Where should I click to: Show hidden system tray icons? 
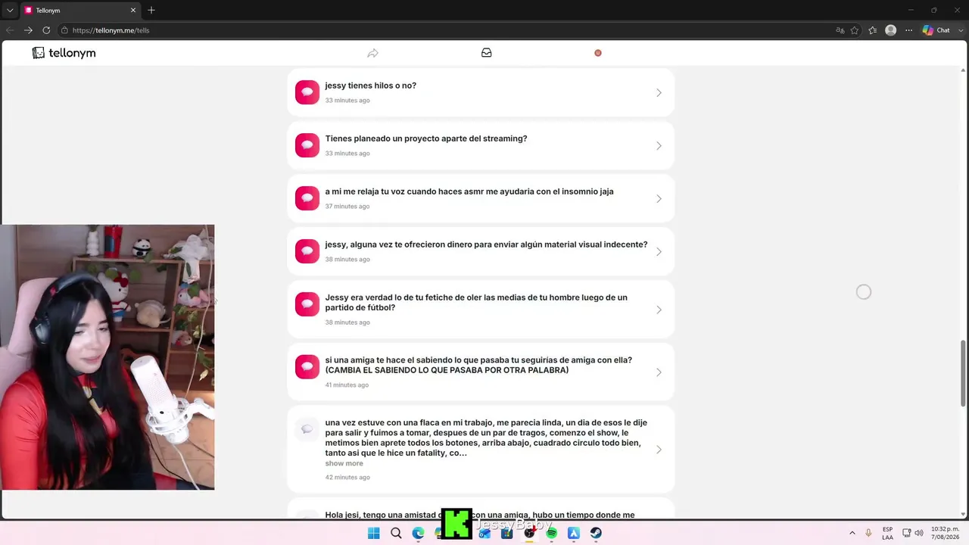click(852, 533)
